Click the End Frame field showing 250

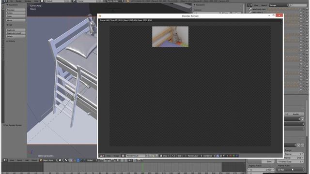(294, 158)
